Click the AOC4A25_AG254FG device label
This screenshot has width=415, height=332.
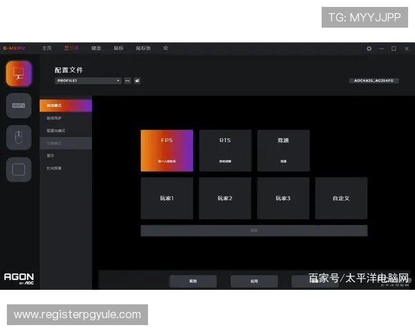pos(373,81)
